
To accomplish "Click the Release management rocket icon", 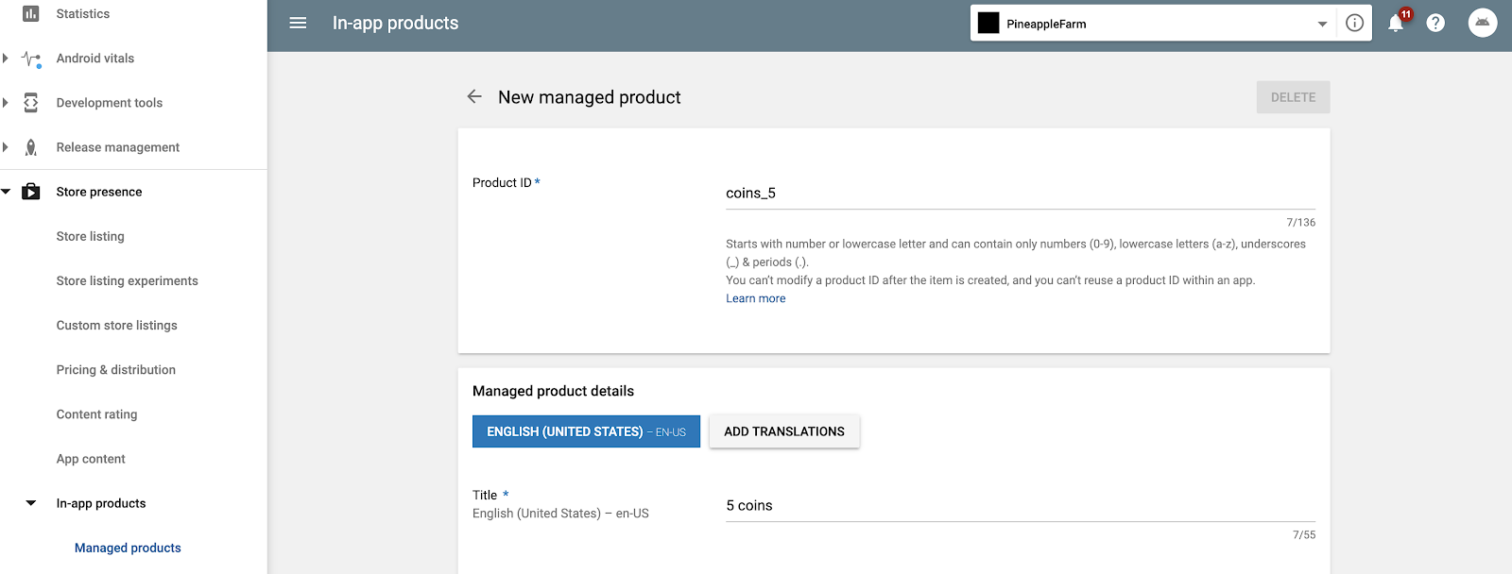I will tap(31, 147).
